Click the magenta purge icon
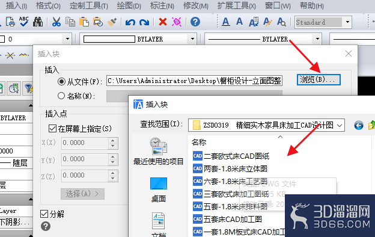The image size is (375, 237). click(177, 22)
